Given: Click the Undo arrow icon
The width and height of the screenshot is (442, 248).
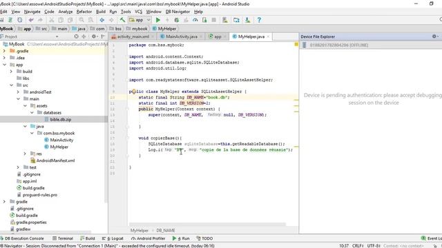Looking at the screenshot, I should click(x=30, y=20).
